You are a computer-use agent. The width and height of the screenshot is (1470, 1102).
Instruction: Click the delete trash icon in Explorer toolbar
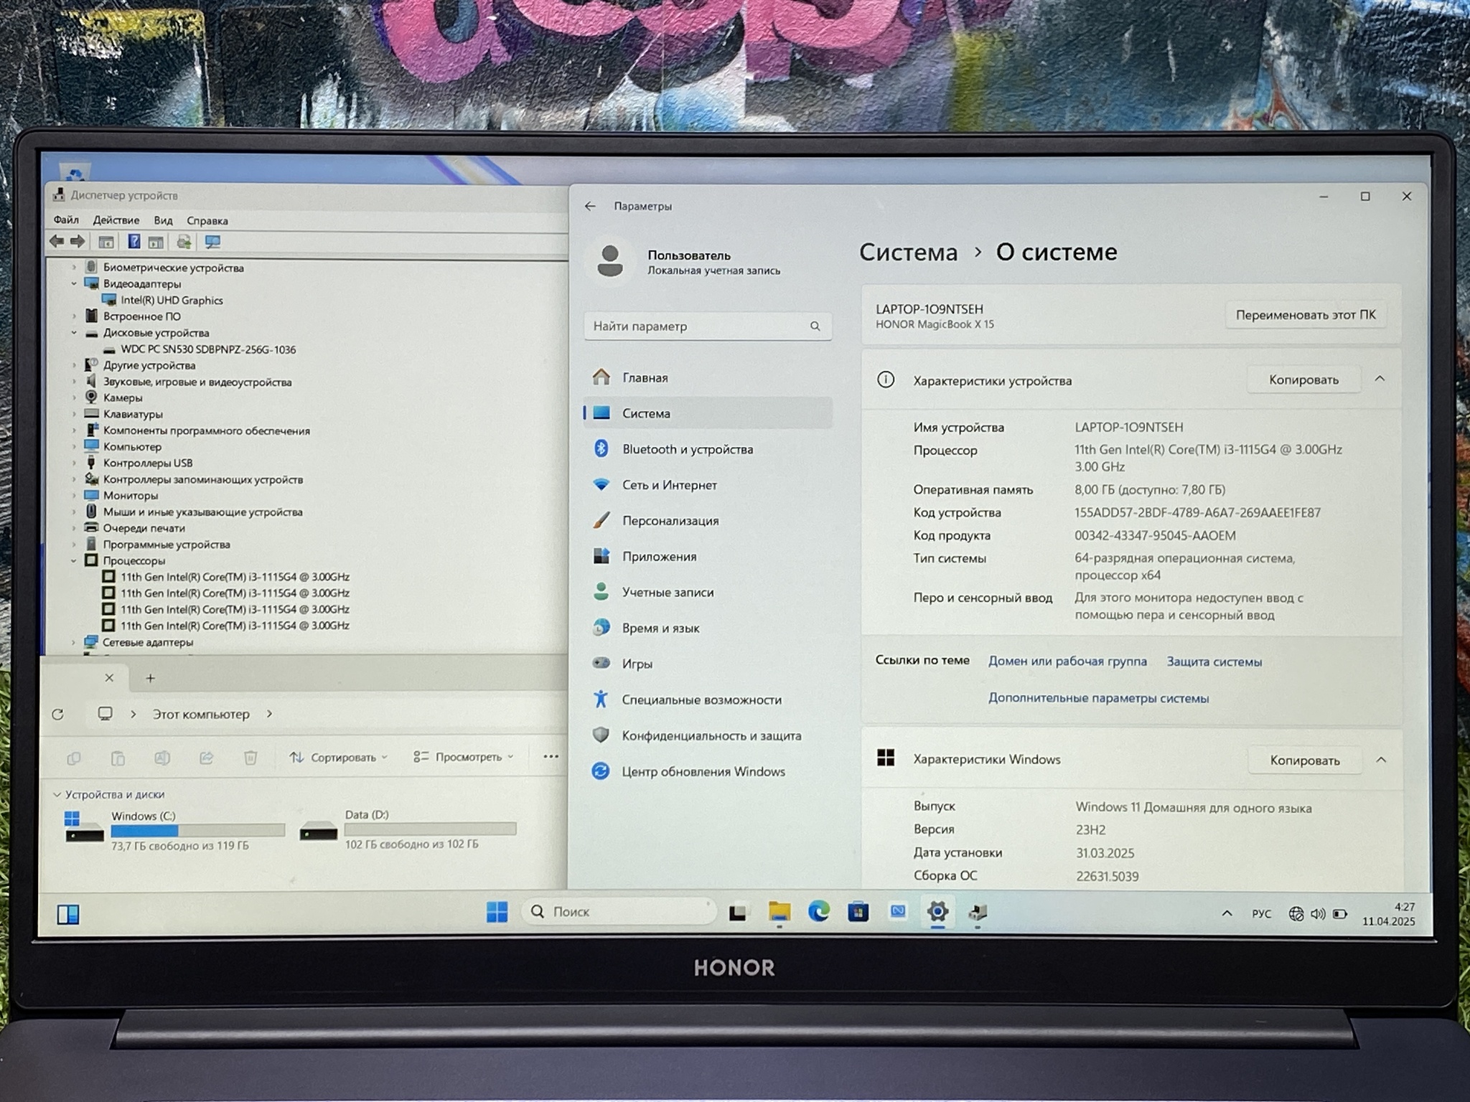[251, 758]
